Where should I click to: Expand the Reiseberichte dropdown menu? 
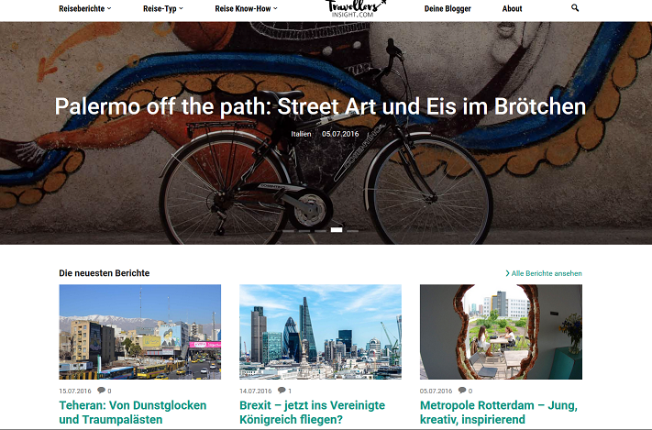tap(85, 8)
